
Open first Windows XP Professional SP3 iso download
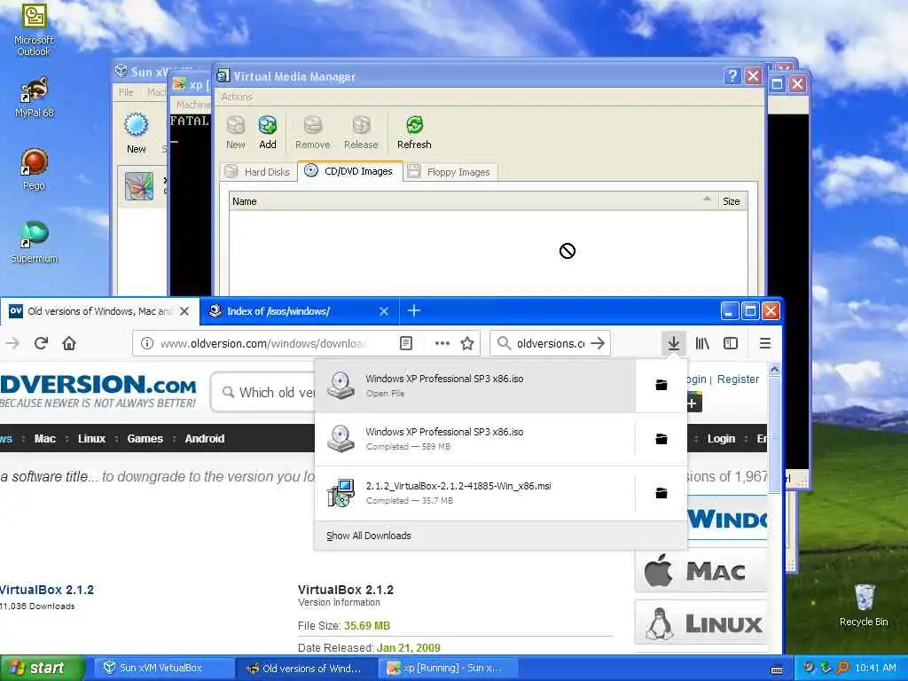click(x=475, y=385)
